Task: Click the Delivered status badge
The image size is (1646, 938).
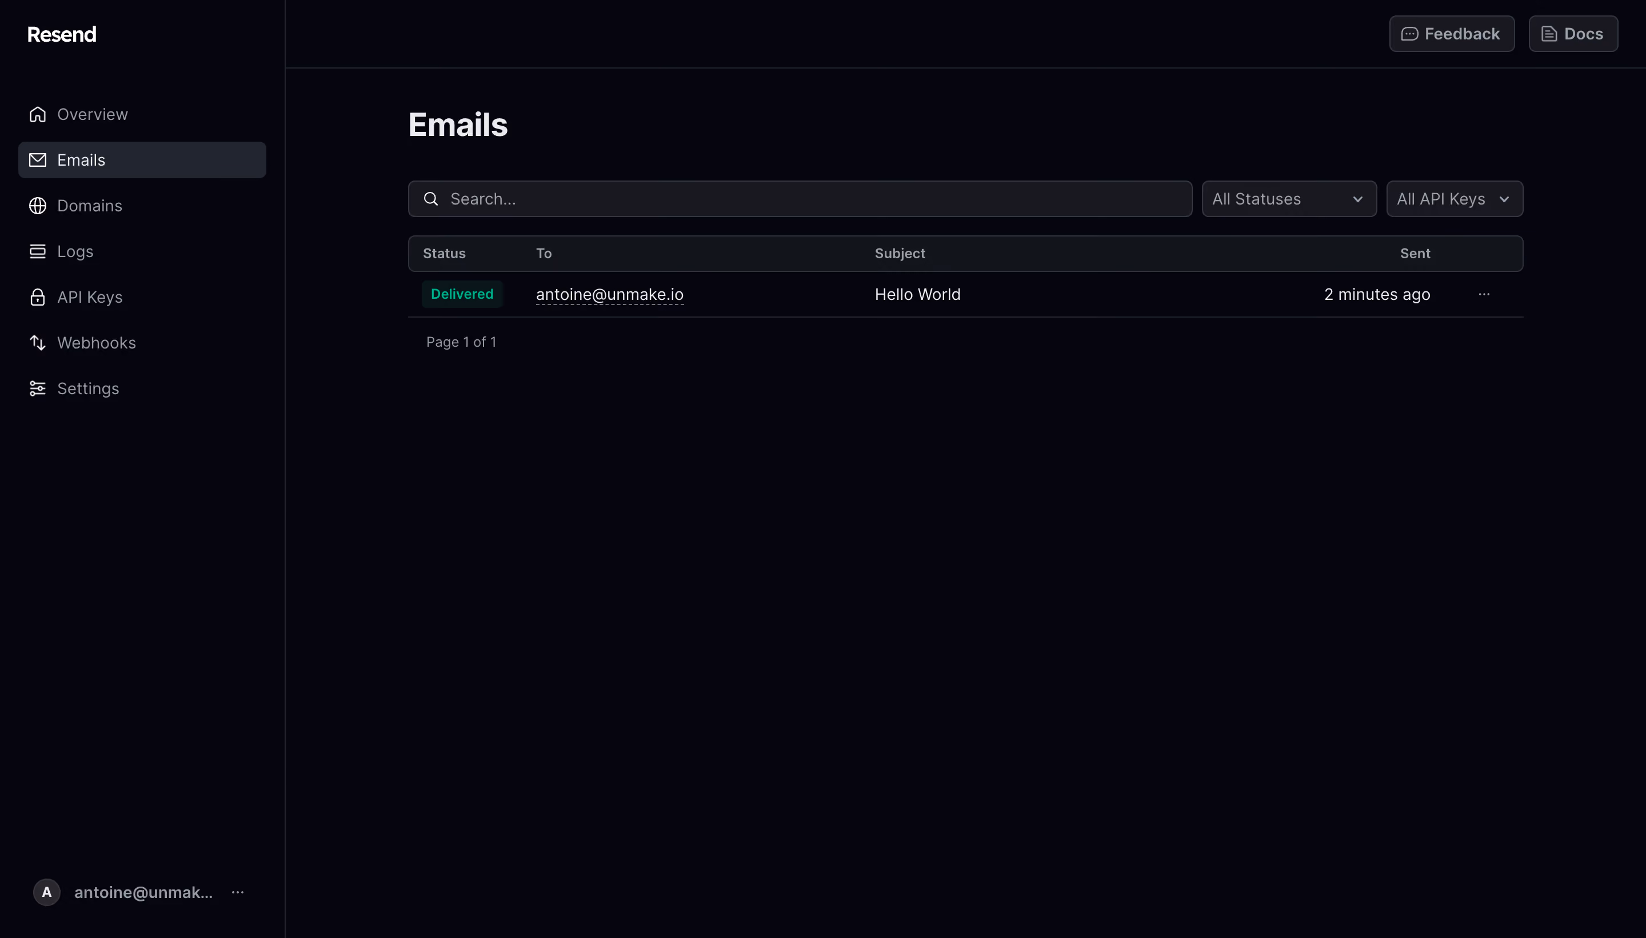Action: [462, 294]
